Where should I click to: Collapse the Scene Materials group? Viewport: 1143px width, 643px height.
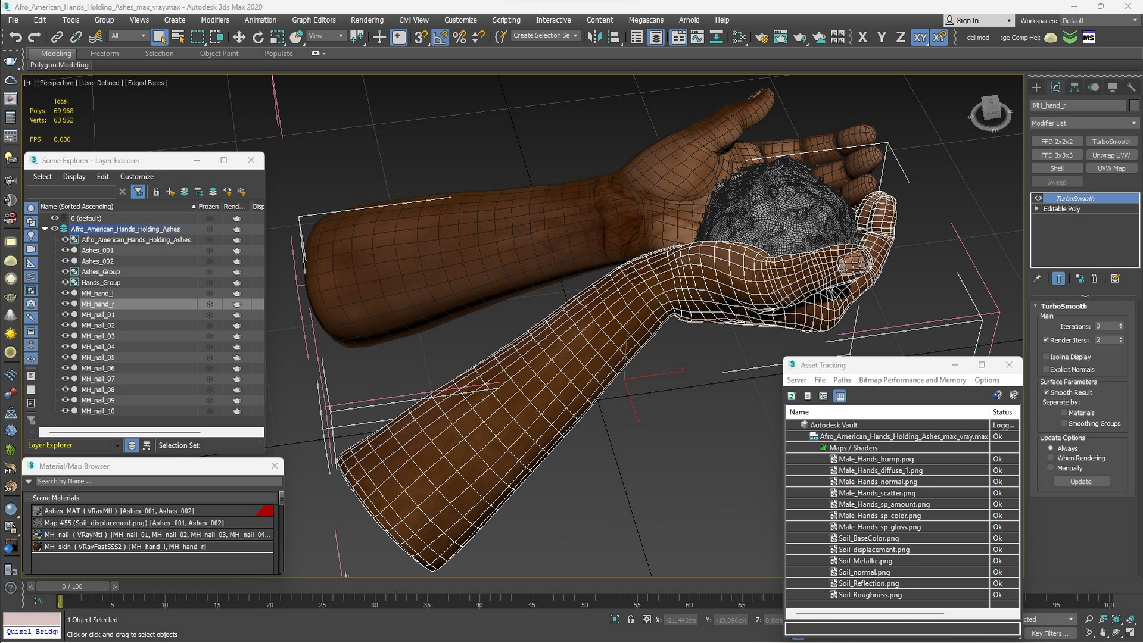(29, 498)
